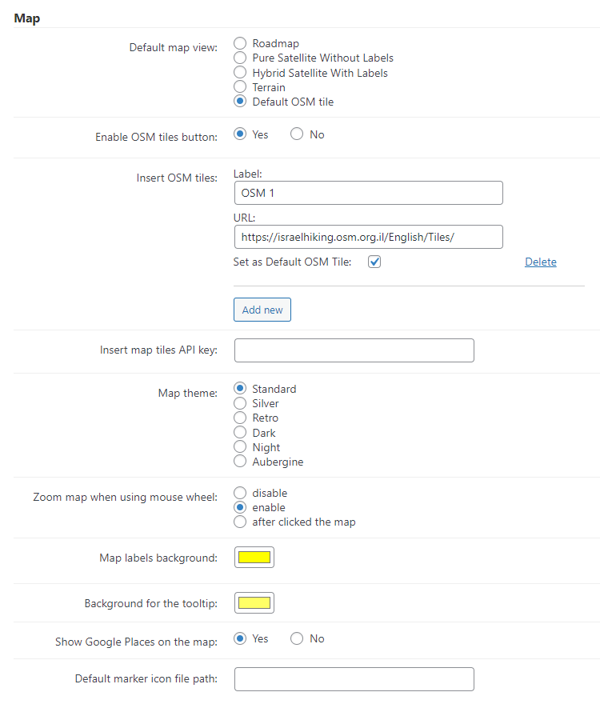
Task: Click the Show Google Places on the map label
Action: [x=137, y=642]
